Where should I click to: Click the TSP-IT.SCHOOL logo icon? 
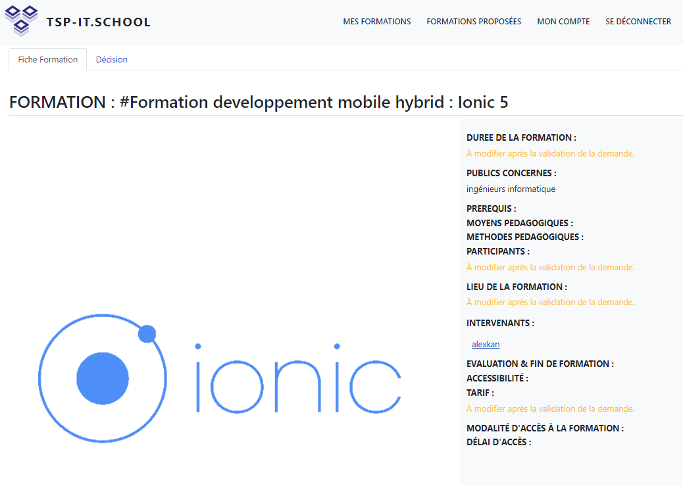(x=21, y=20)
